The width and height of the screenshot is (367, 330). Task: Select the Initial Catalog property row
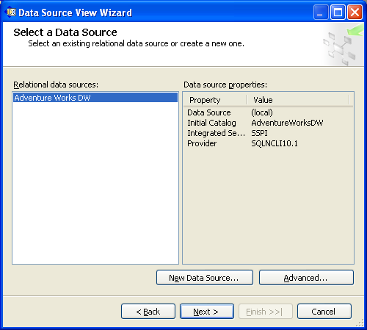pyautogui.click(x=268, y=123)
